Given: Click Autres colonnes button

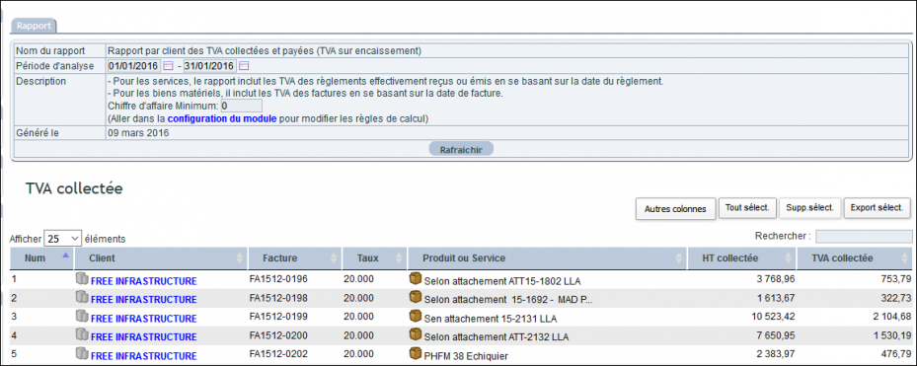Looking at the screenshot, I should [x=675, y=209].
